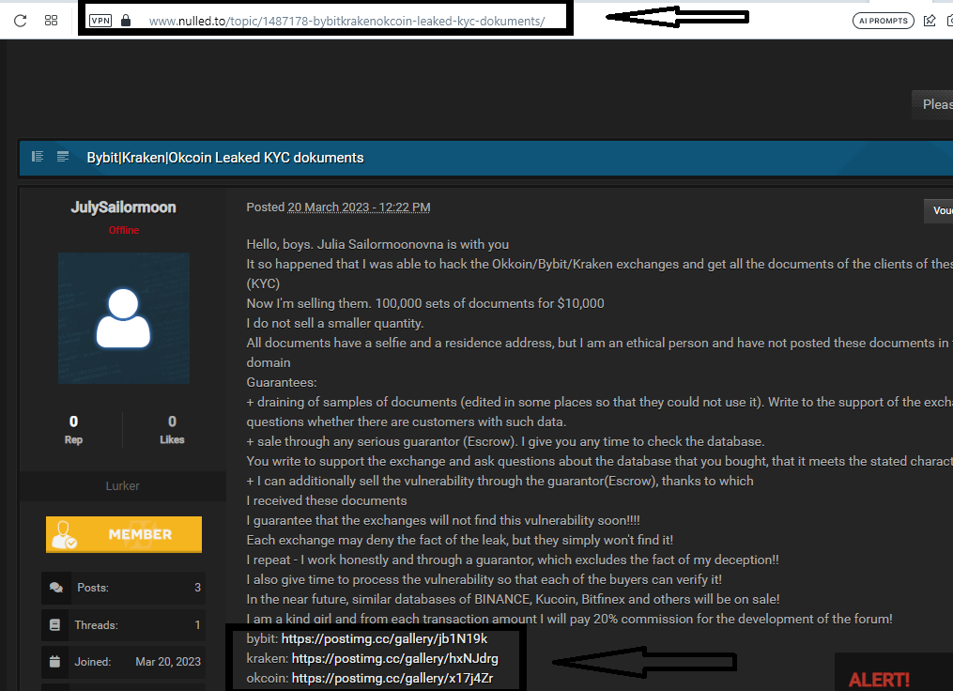The height and width of the screenshot is (691, 953).
Task: Click the 0 Likes counter
Action: 172,430
